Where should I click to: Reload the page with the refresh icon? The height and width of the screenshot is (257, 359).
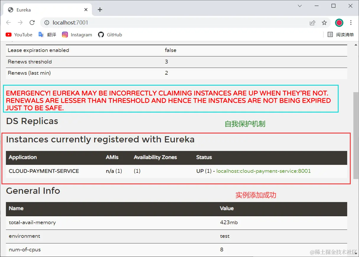tap(32, 22)
